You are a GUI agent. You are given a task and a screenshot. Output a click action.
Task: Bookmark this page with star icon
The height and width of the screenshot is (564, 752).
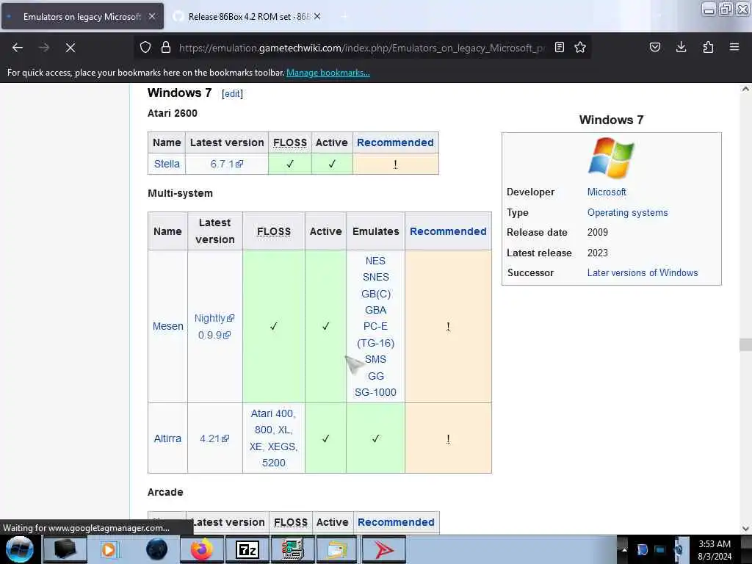(580, 48)
